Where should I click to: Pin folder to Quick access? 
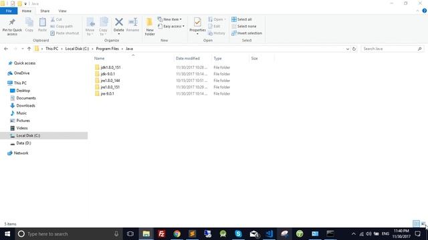(x=12, y=27)
